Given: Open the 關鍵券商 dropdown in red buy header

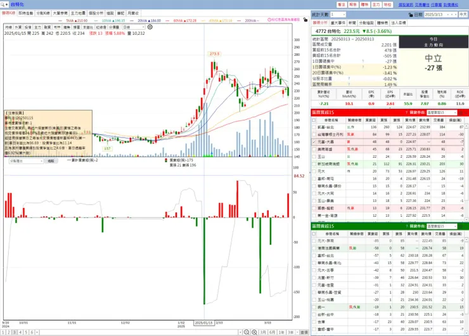Looking at the screenshot, I should tap(442, 112).
